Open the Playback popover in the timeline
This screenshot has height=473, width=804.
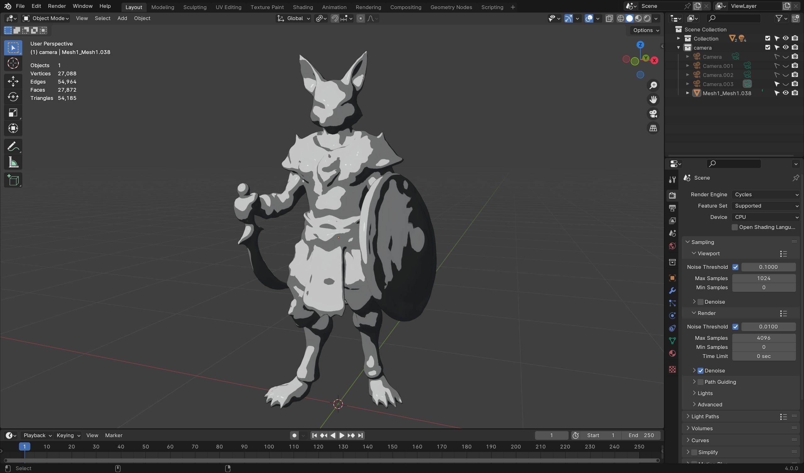coord(37,435)
